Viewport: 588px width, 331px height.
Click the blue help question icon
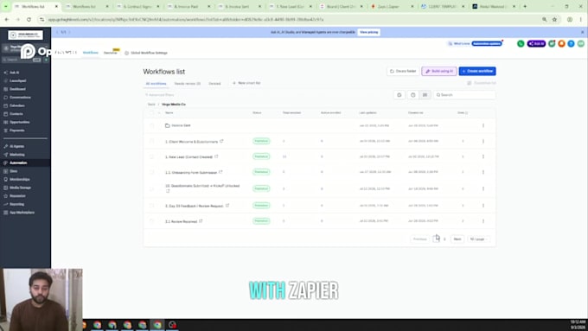[571, 44]
